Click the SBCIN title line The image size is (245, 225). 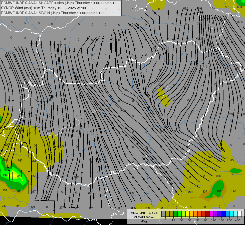[x=53, y=13]
